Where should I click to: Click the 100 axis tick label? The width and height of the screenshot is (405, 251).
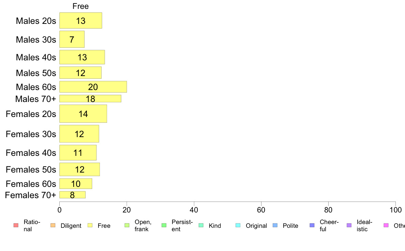click(x=395, y=210)
